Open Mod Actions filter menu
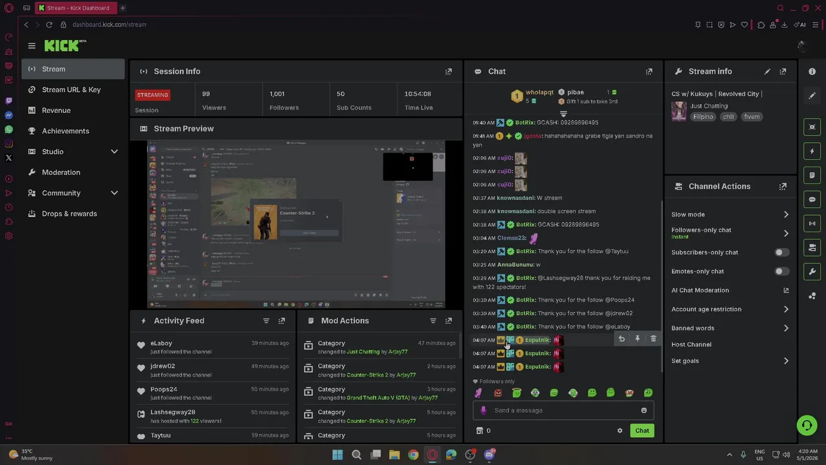The image size is (826, 465). point(433,321)
